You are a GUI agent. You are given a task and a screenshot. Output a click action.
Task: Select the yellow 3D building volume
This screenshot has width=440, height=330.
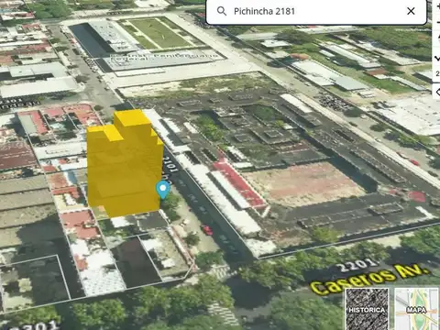click(125, 163)
